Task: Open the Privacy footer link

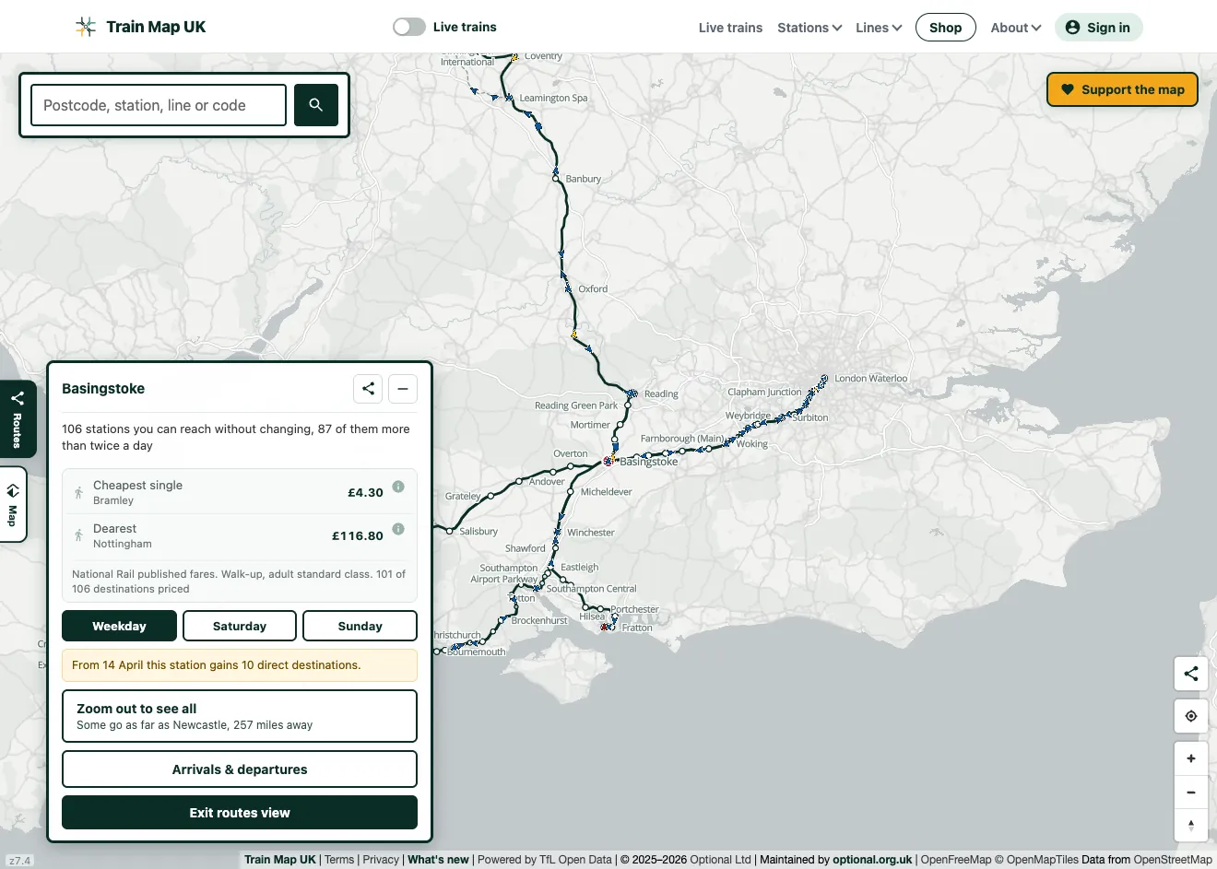Action: tap(381, 860)
